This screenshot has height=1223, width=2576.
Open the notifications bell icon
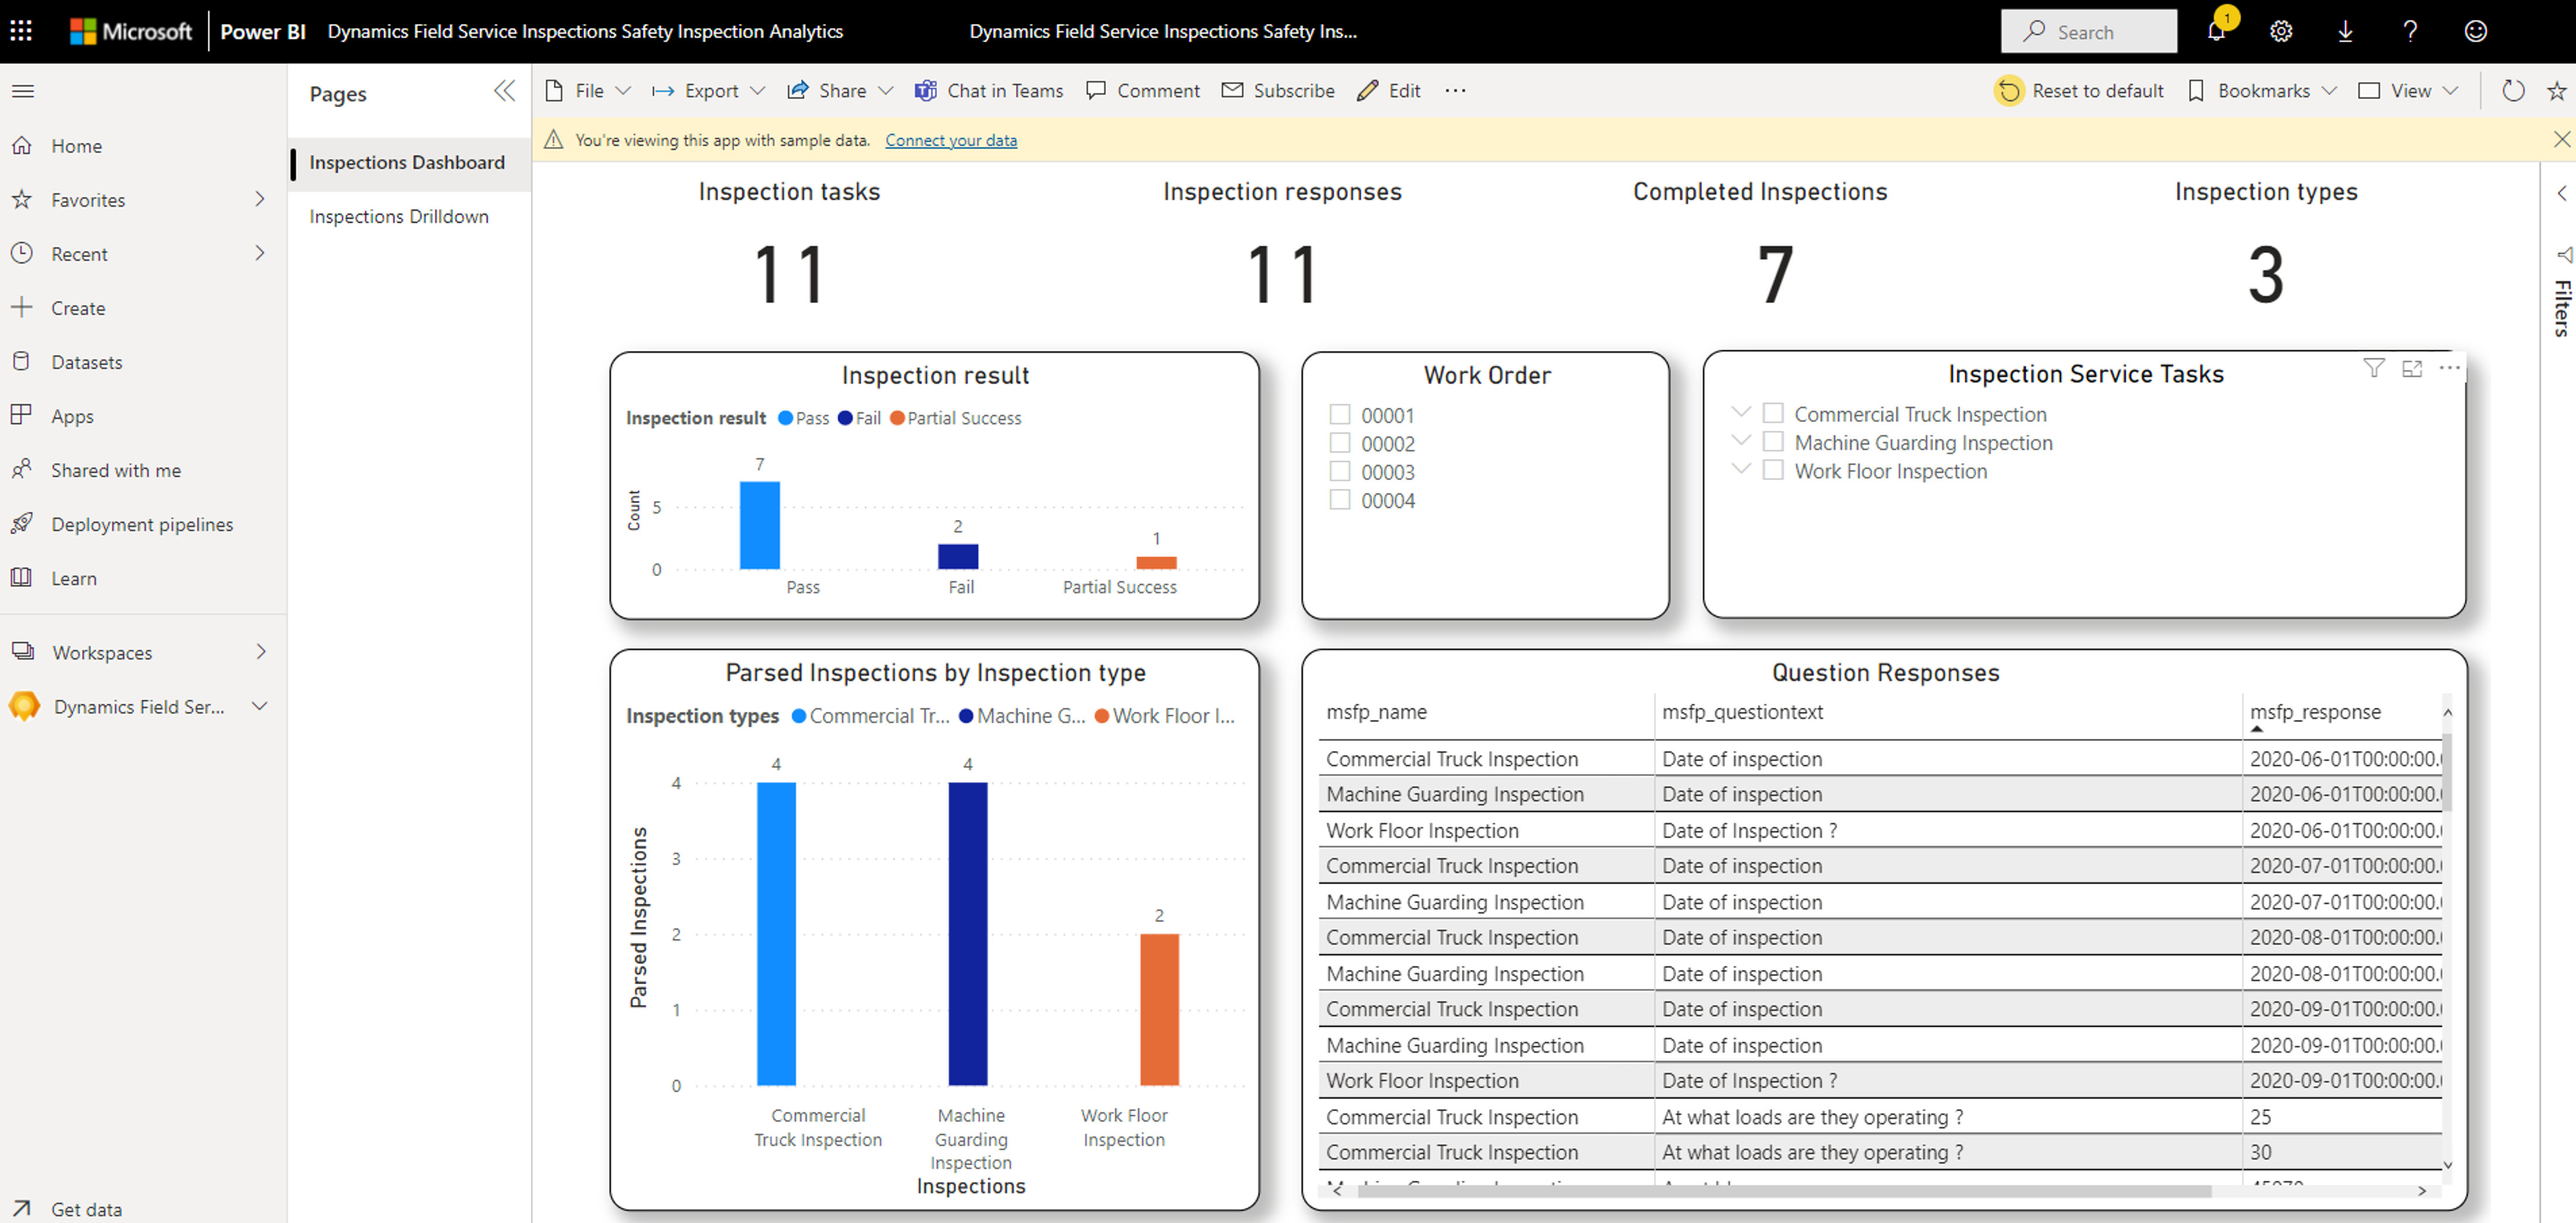click(2215, 31)
